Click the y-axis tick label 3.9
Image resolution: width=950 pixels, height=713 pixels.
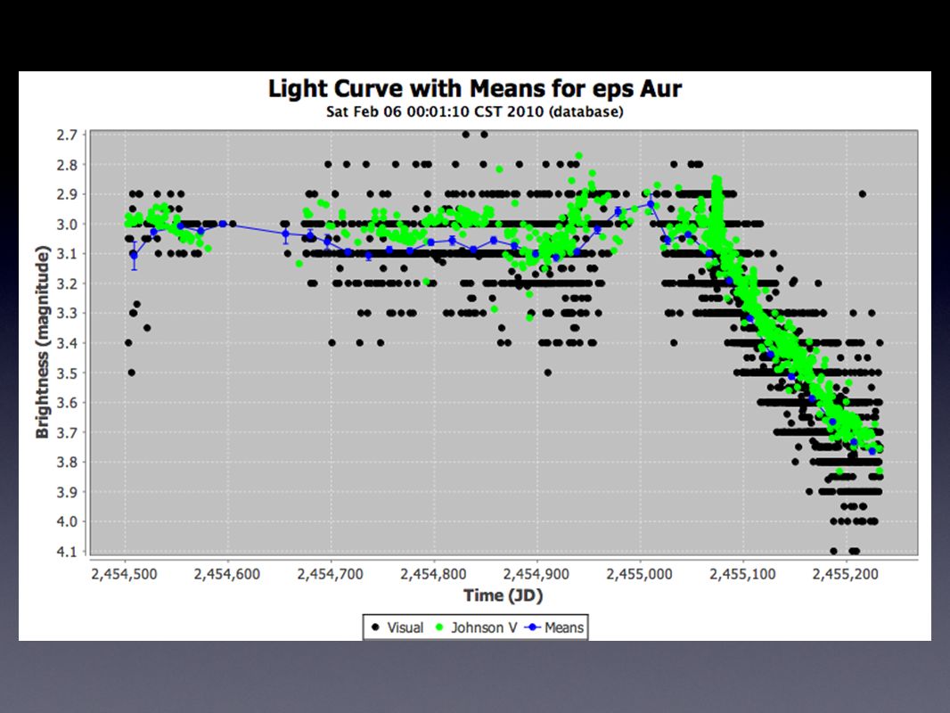point(67,492)
